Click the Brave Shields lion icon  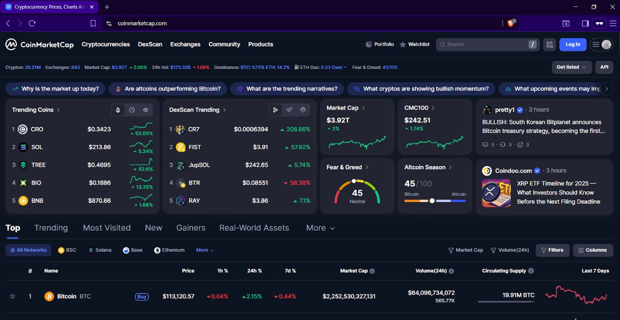511,23
